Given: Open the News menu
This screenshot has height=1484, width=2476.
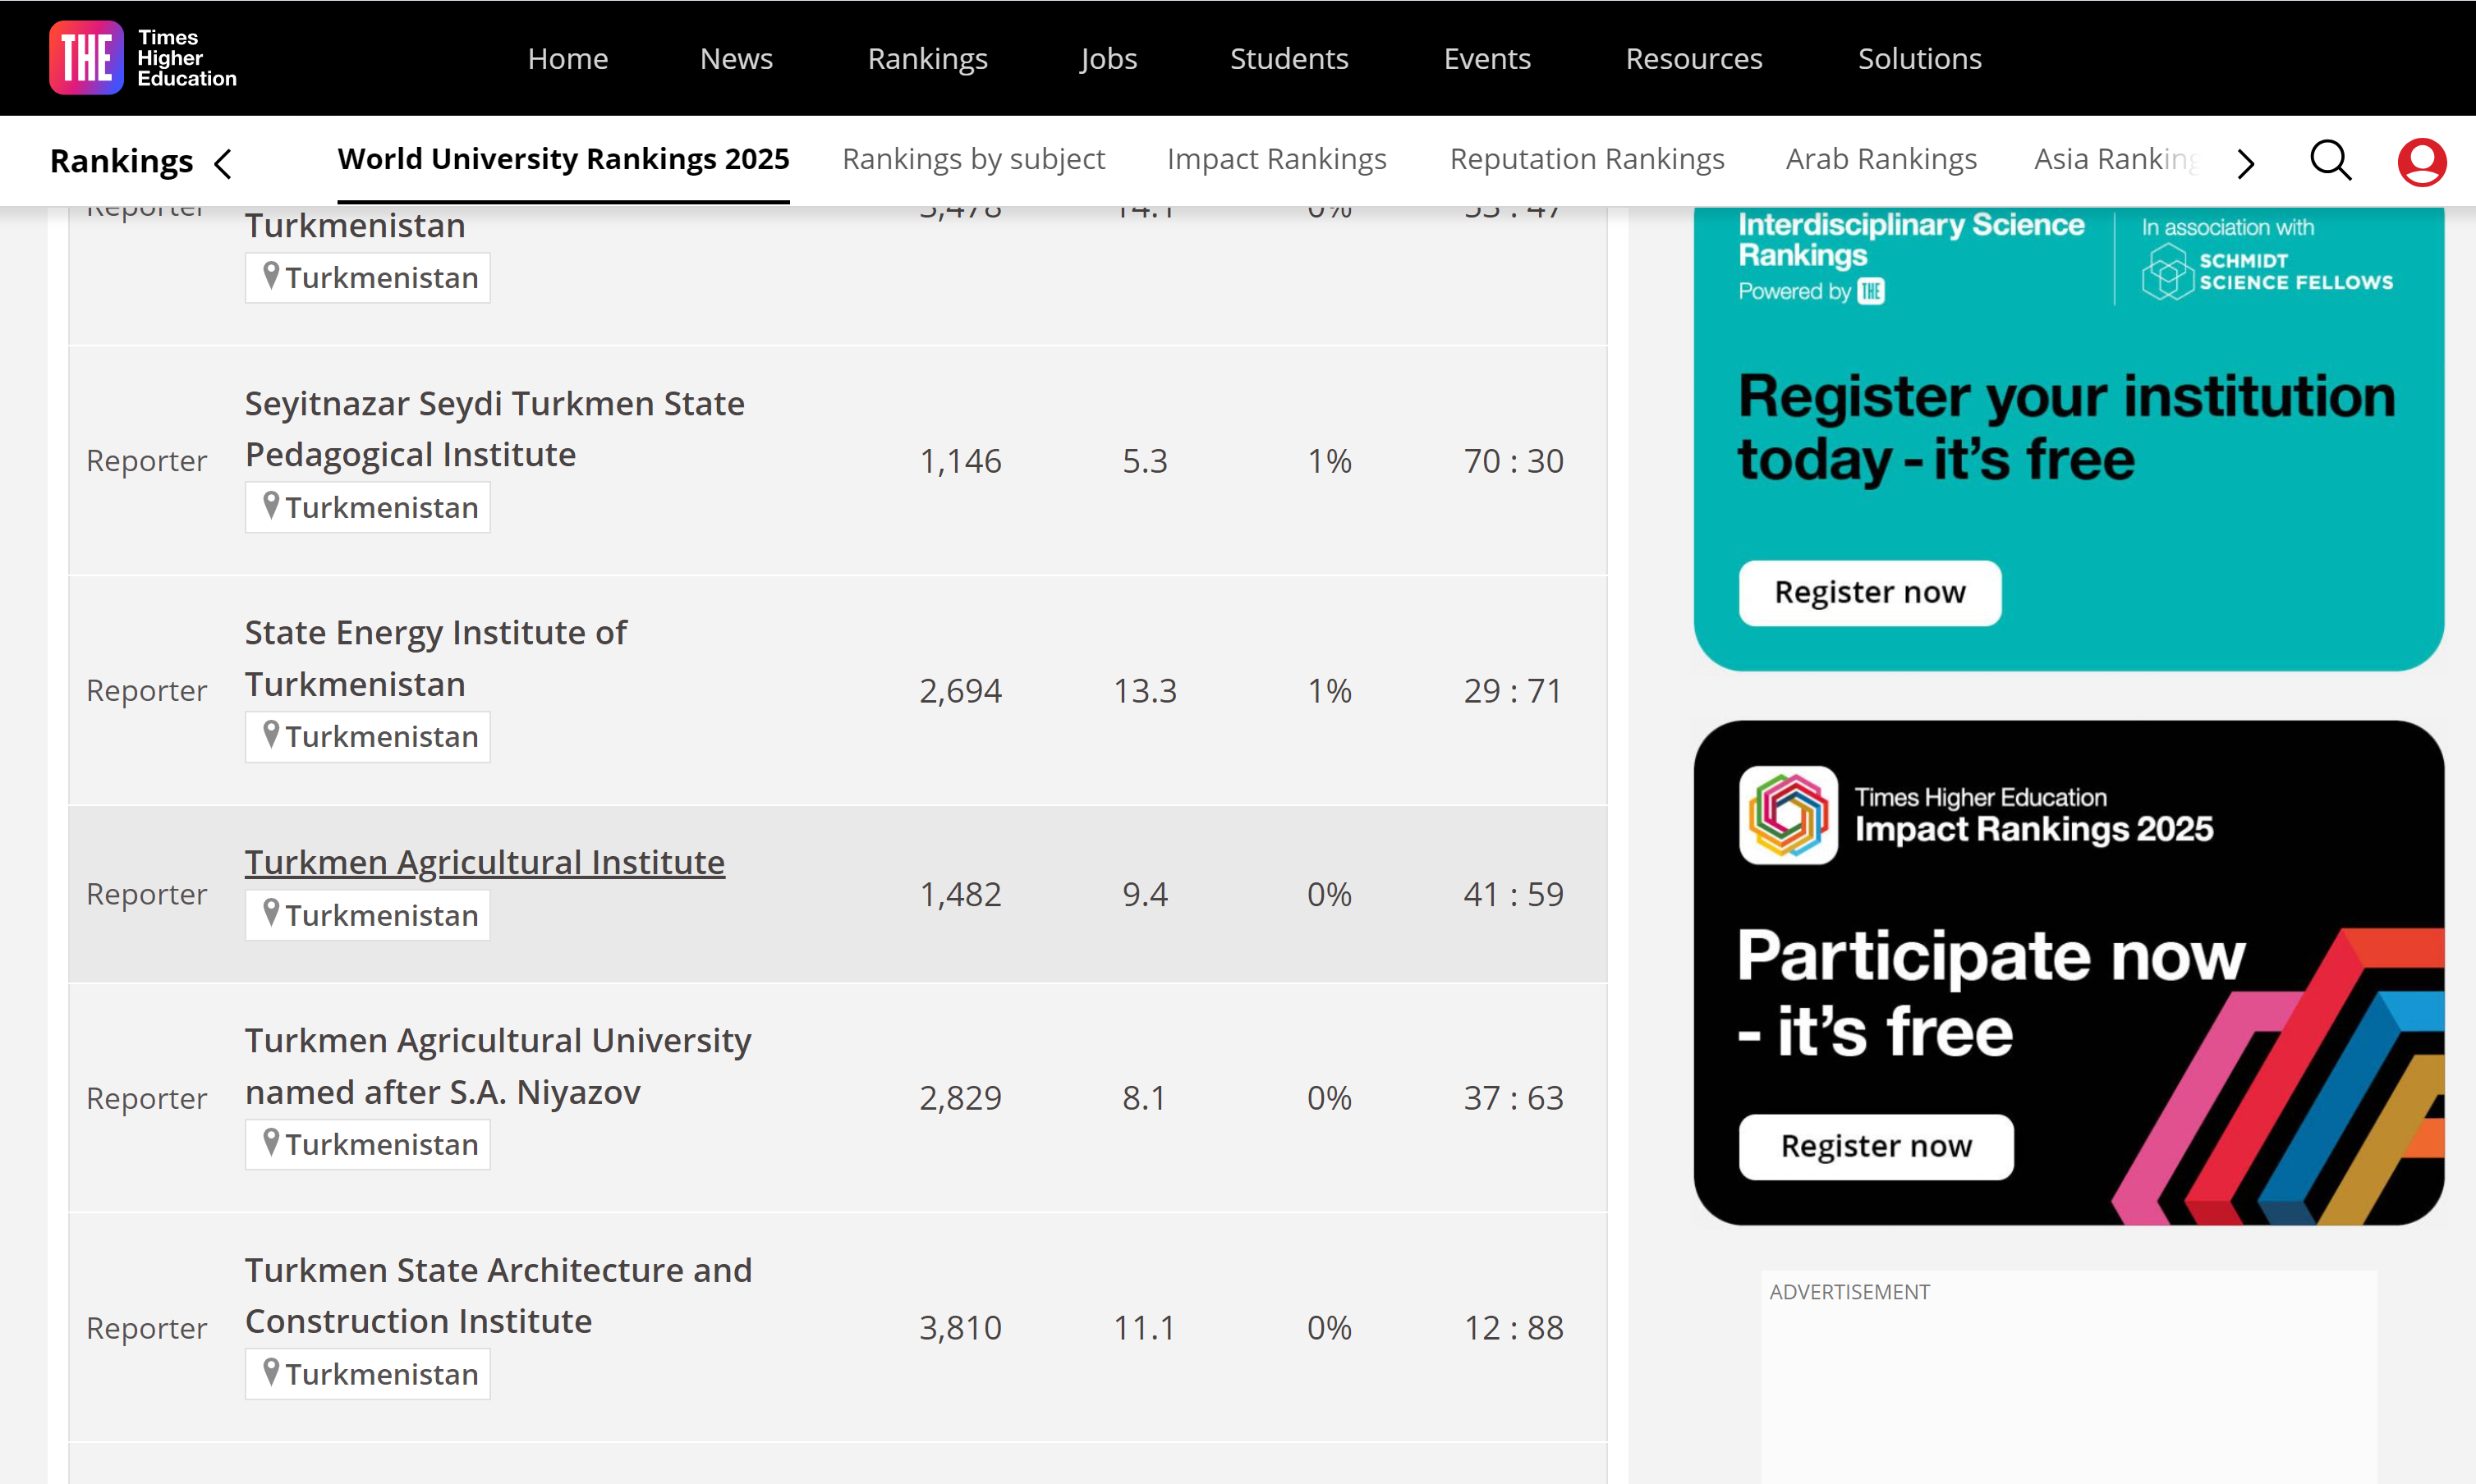Looking at the screenshot, I should tap(737, 58).
